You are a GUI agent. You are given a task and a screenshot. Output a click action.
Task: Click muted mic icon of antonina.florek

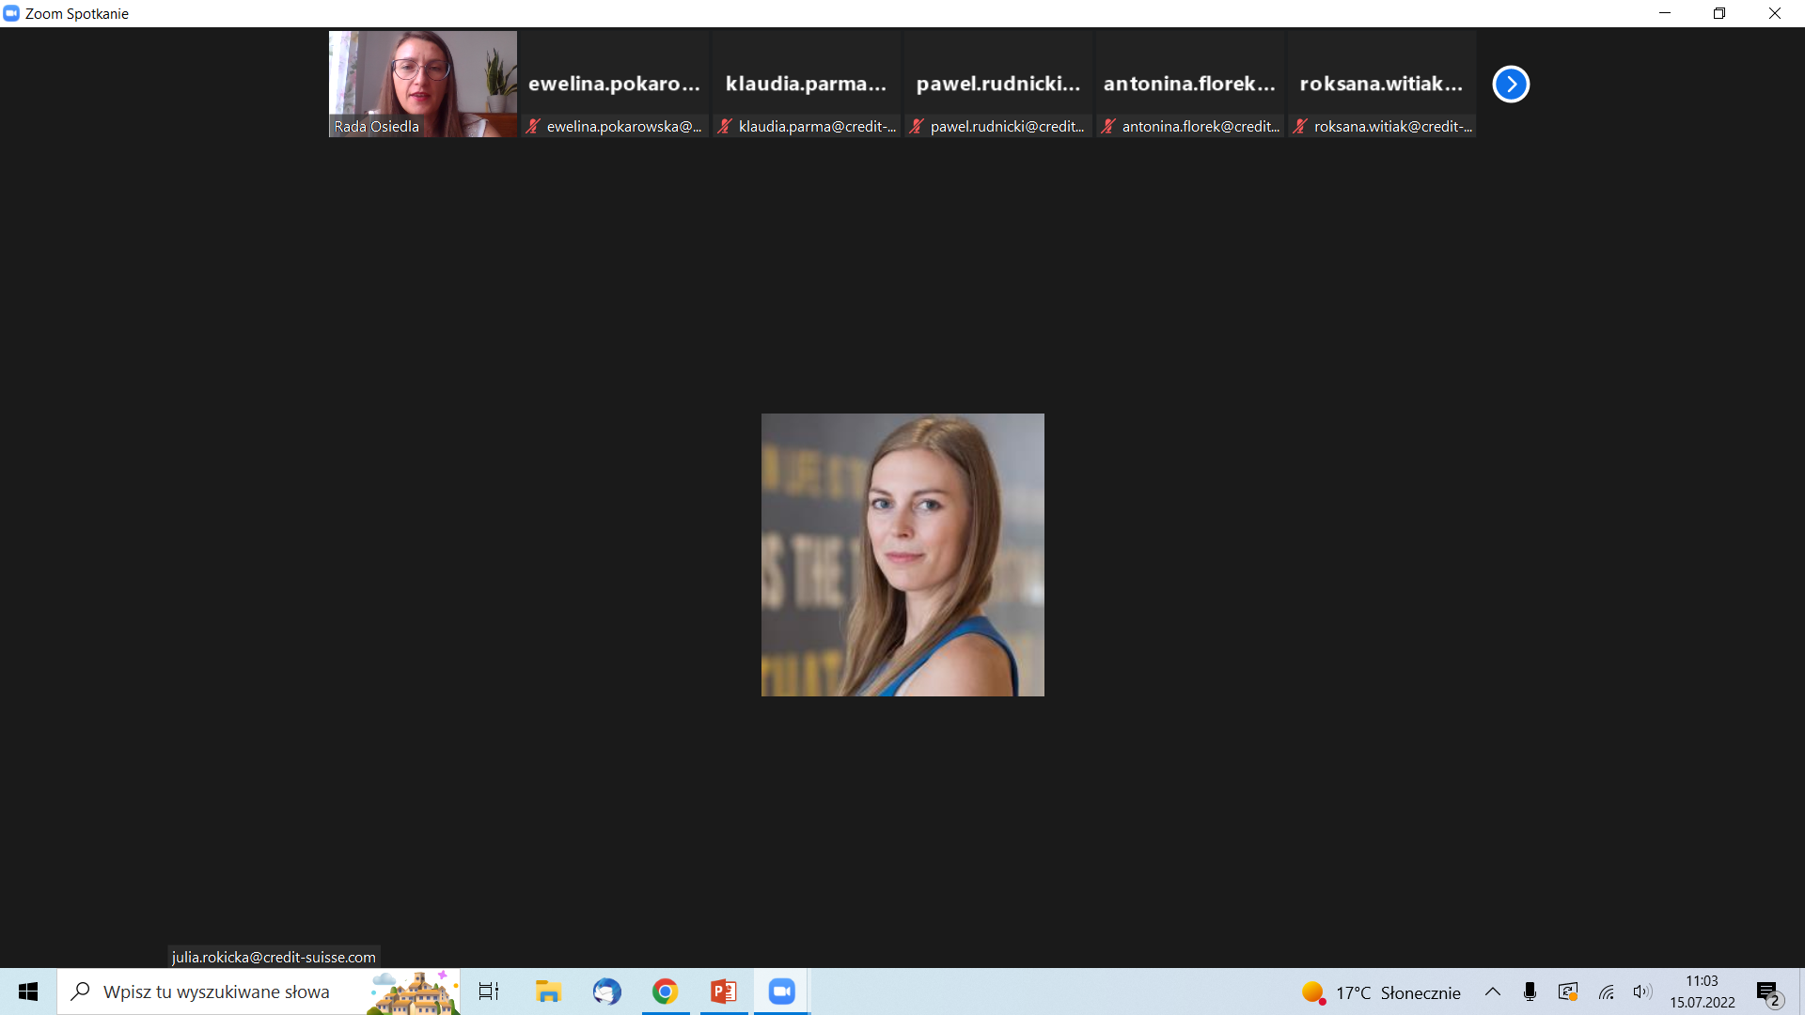point(1108,126)
